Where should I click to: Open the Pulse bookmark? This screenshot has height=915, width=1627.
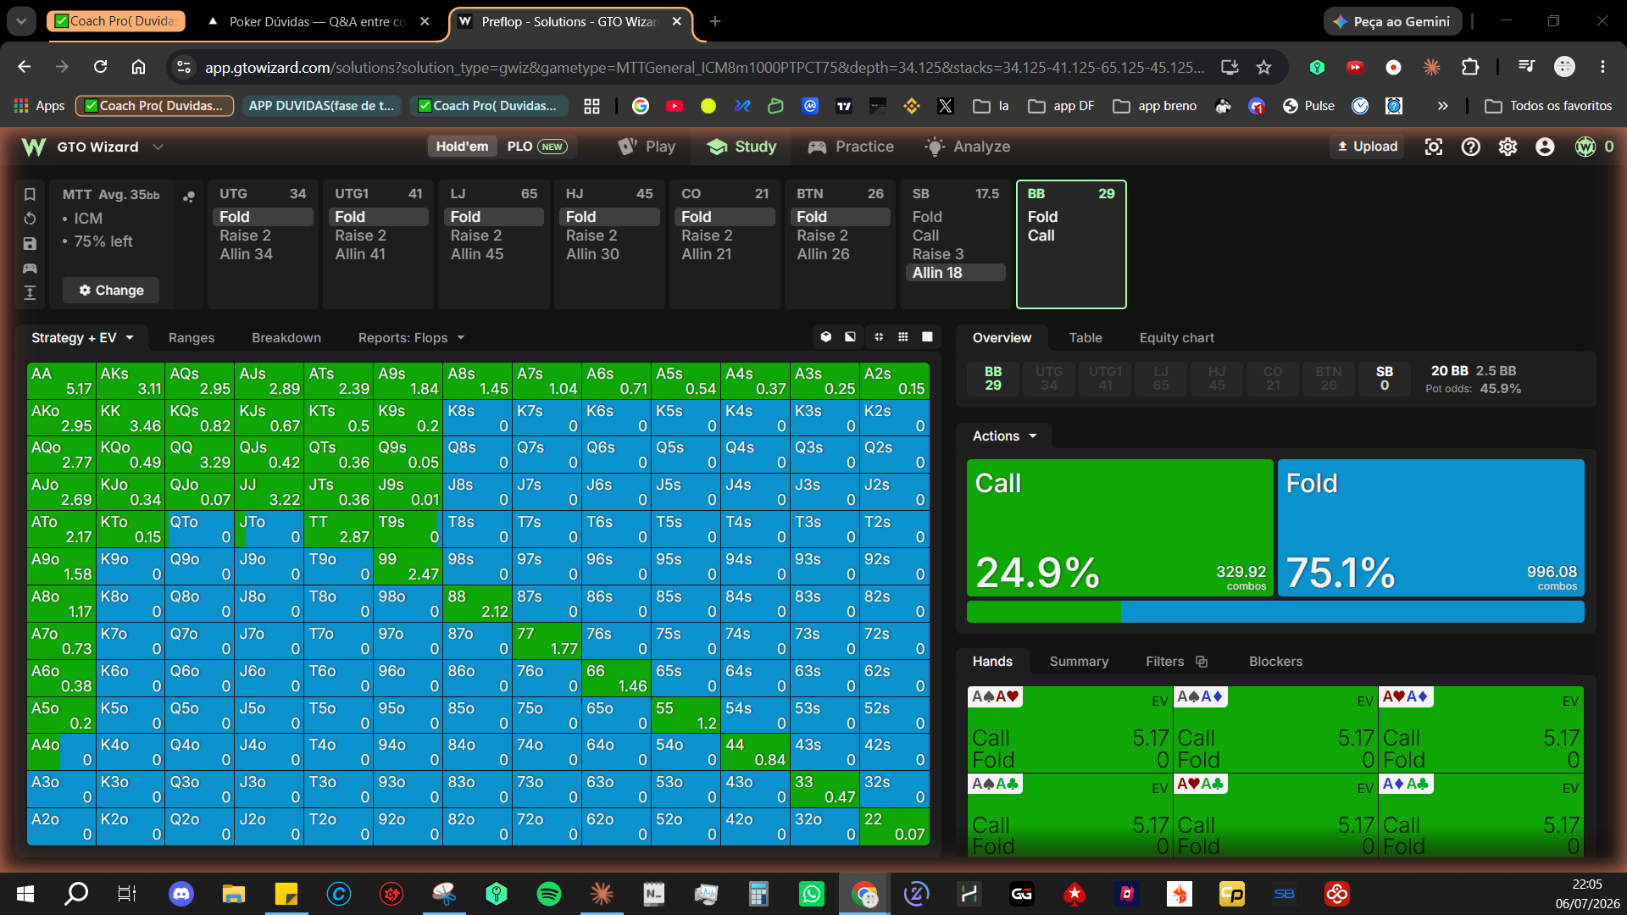1308,106
